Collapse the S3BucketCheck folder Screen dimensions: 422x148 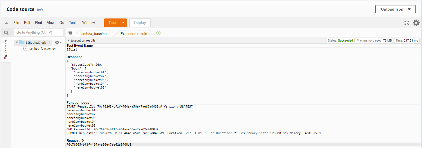tap(17, 42)
